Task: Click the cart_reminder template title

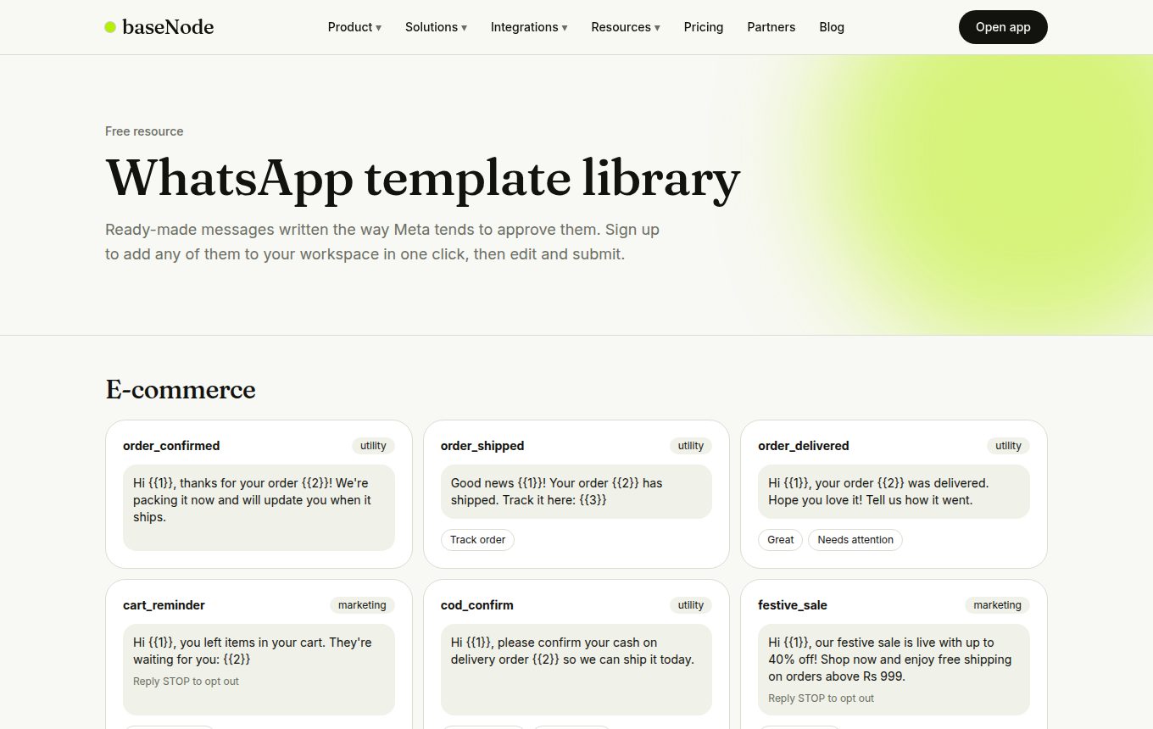Action: tap(164, 605)
